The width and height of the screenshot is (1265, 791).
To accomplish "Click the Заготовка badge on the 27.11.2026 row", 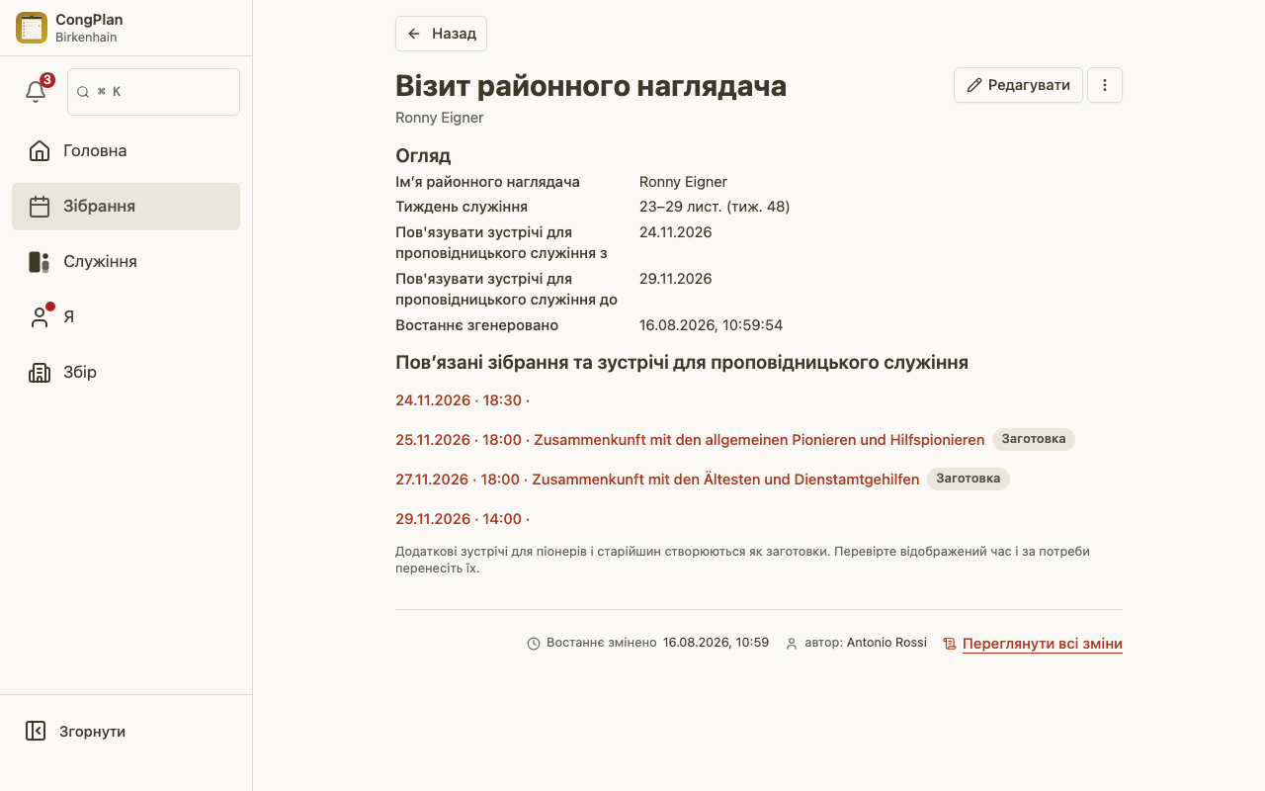I will click(x=969, y=479).
